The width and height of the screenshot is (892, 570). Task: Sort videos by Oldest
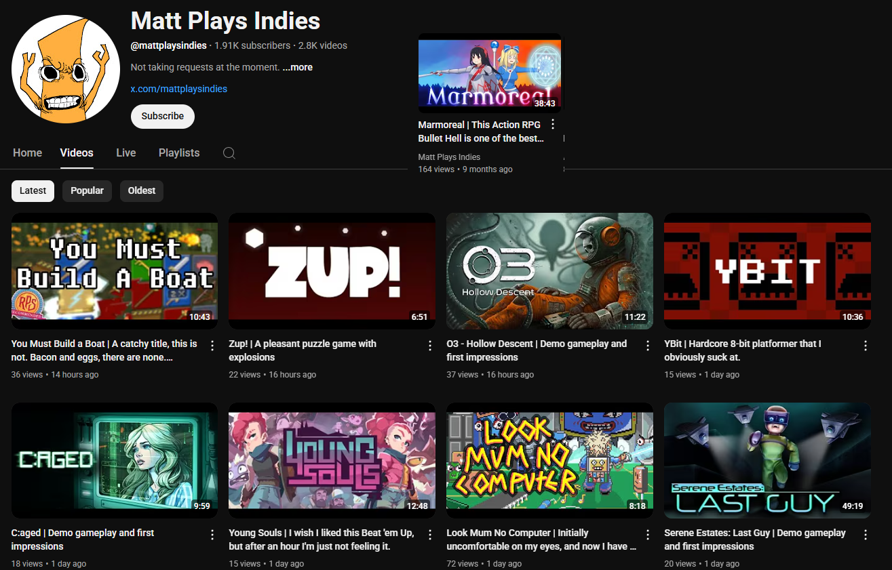142,190
